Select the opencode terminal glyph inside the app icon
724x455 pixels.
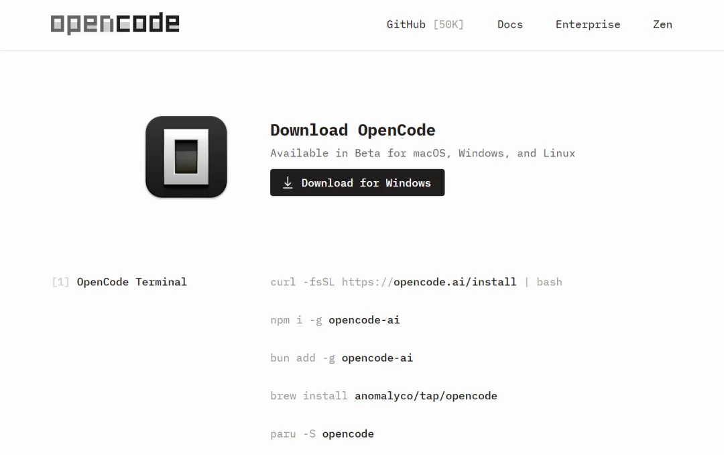(x=186, y=156)
